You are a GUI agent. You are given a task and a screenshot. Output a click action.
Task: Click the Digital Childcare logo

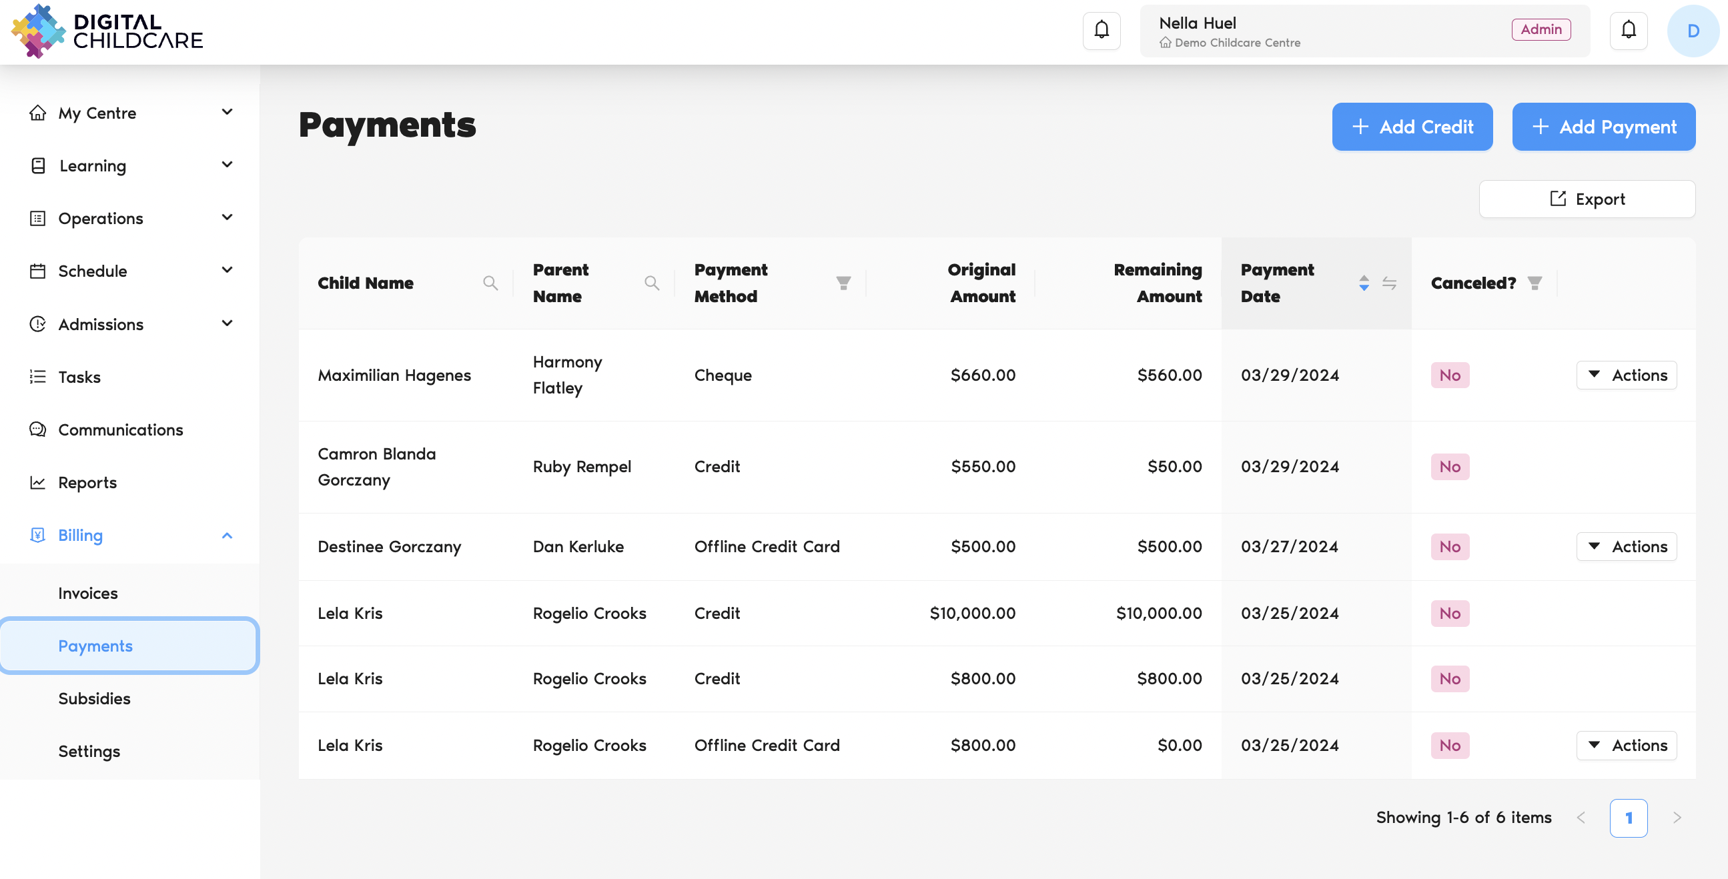point(107,31)
